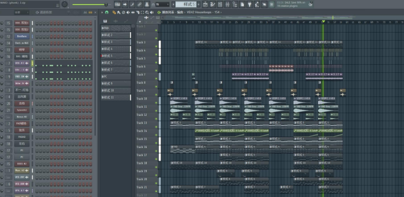
Task: Open the Mixer toolbar icon
Action: tap(228, 4)
